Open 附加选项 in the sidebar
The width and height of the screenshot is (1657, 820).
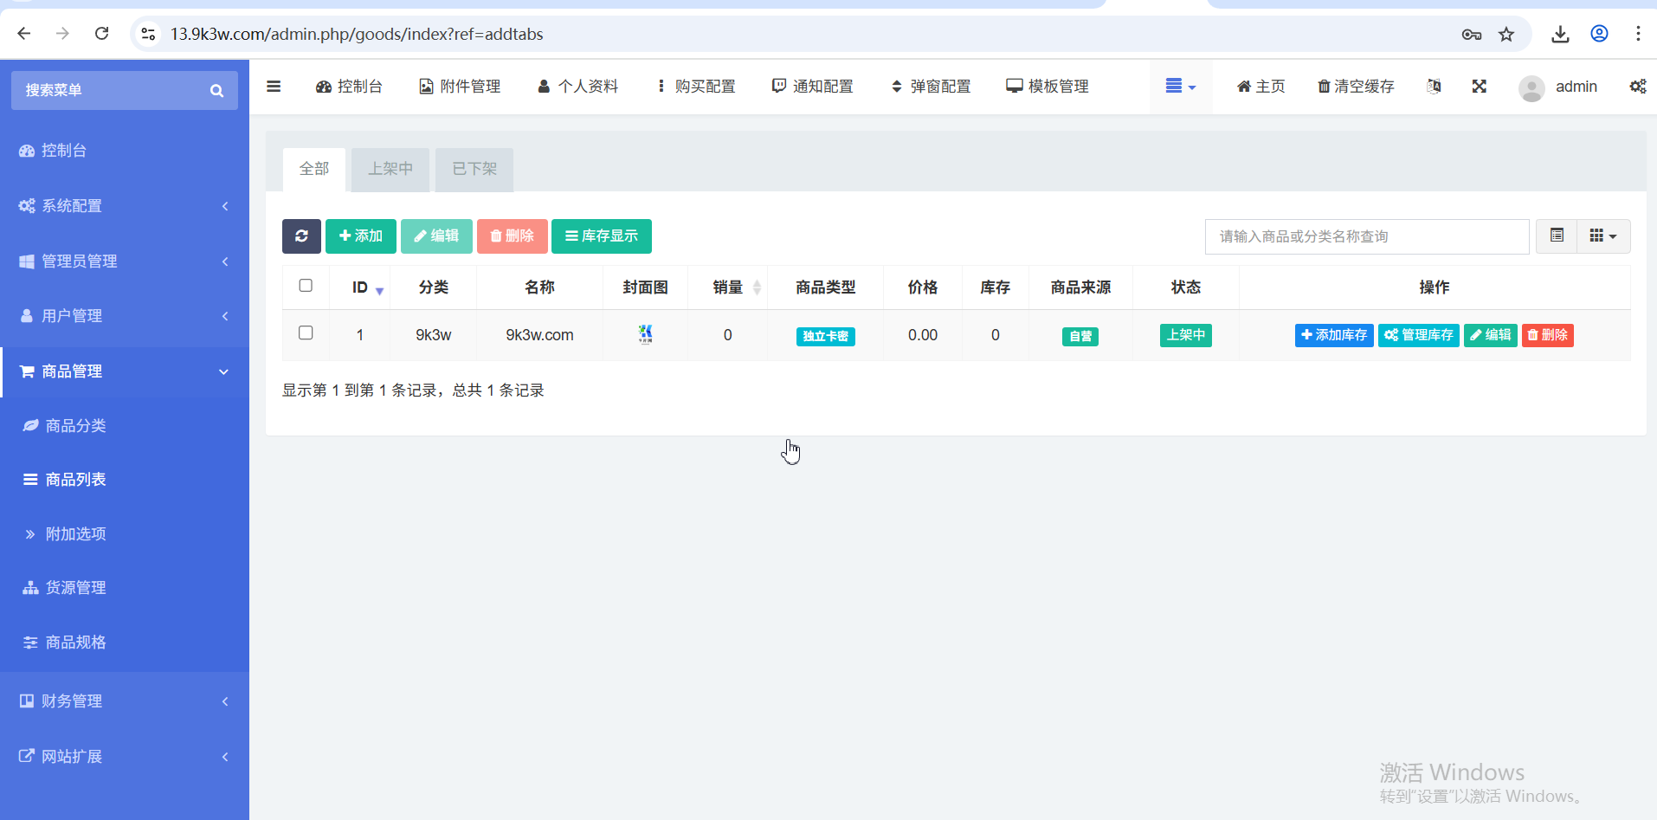tap(125, 534)
